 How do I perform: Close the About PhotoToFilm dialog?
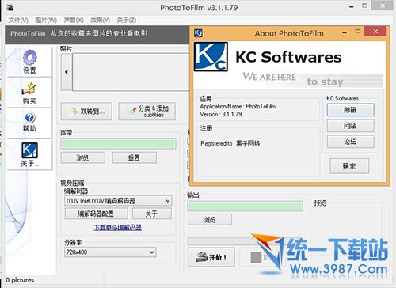pos(375,32)
